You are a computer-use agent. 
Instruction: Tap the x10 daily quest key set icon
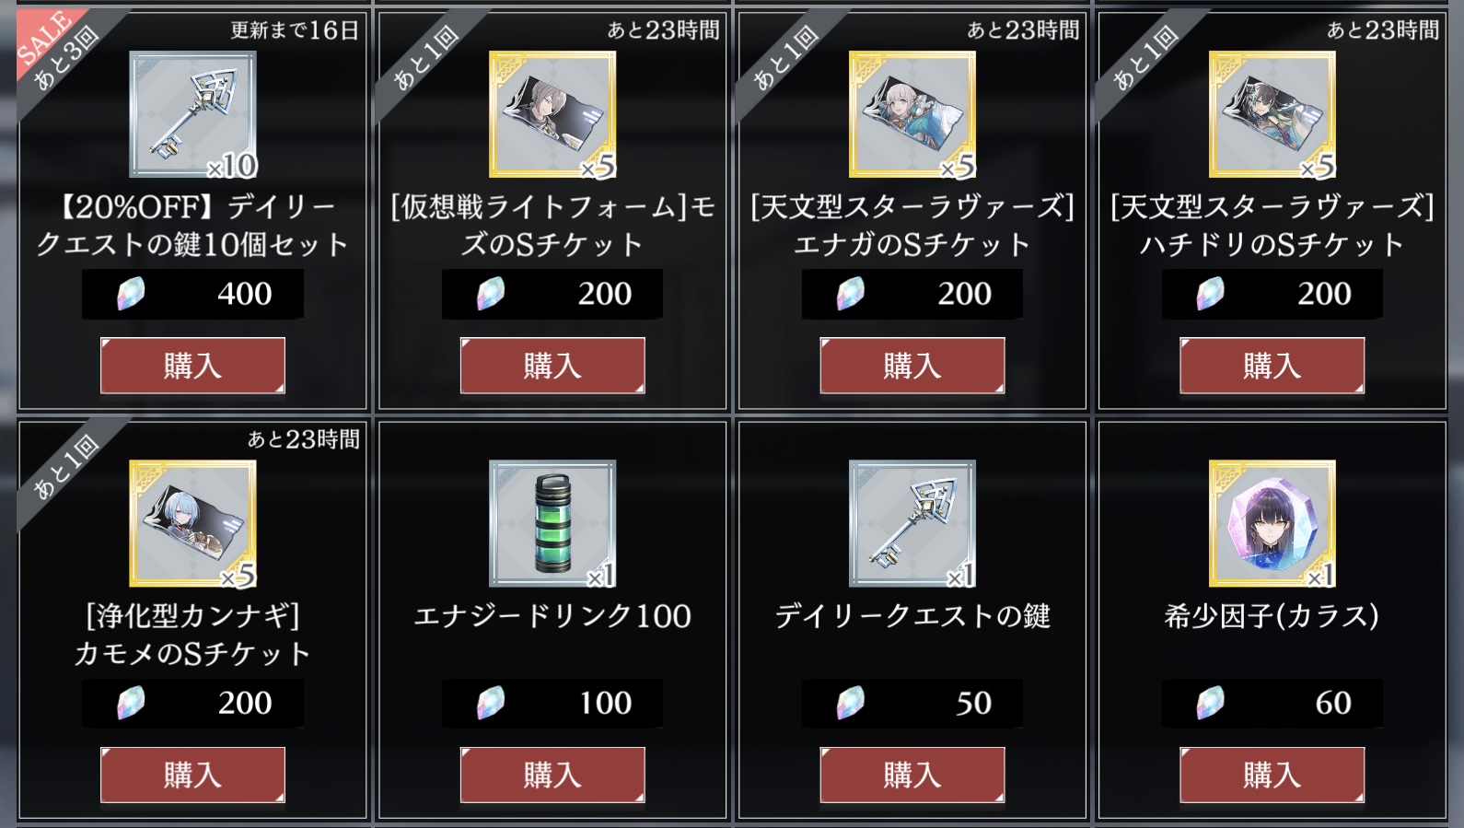click(192, 114)
